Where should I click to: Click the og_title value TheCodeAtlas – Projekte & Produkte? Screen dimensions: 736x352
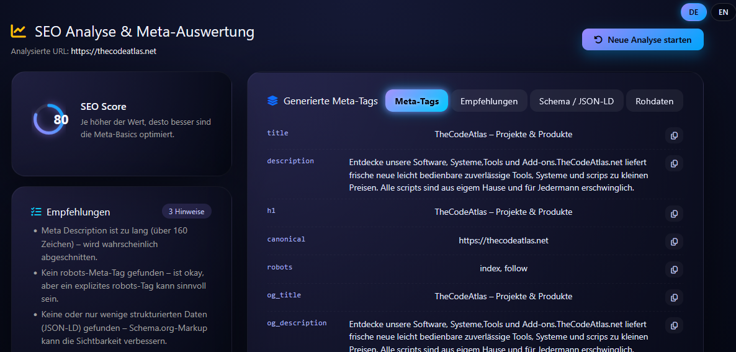pyautogui.click(x=504, y=297)
